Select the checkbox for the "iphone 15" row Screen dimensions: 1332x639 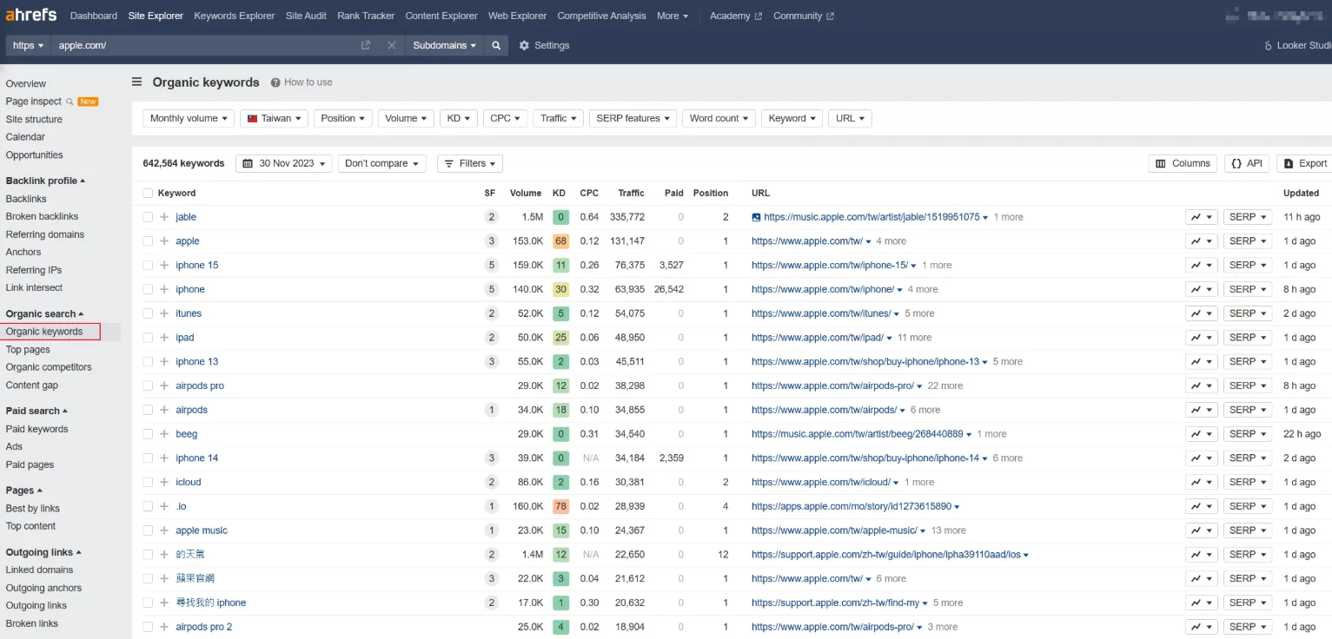click(147, 265)
